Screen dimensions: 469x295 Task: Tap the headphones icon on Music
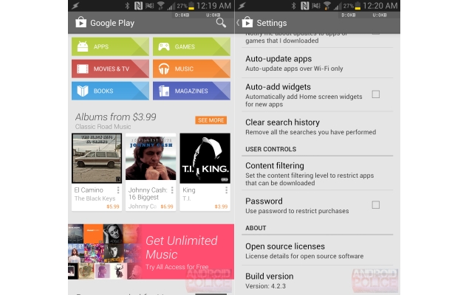[164, 69]
